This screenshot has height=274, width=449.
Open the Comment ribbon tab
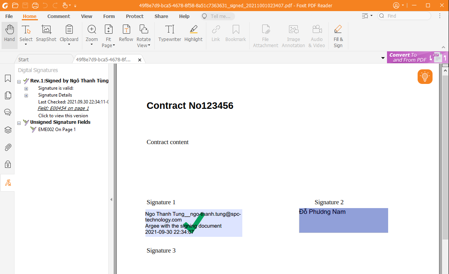[x=59, y=16]
